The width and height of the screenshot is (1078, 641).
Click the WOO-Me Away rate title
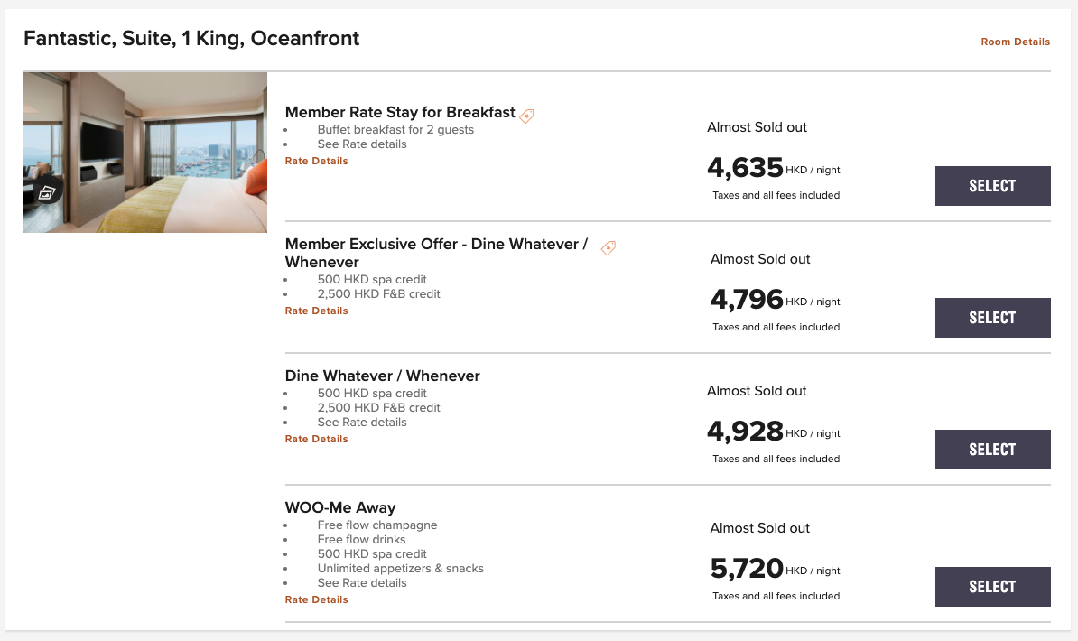point(340,507)
